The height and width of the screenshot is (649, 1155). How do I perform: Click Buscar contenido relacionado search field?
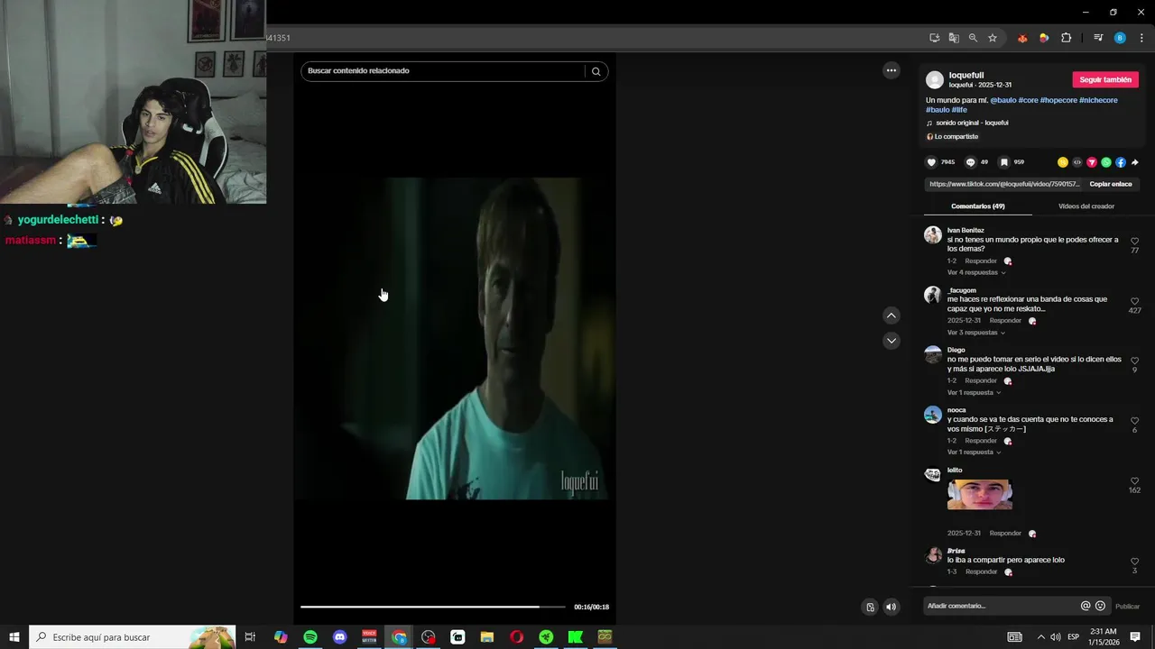pyautogui.click(x=443, y=71)
